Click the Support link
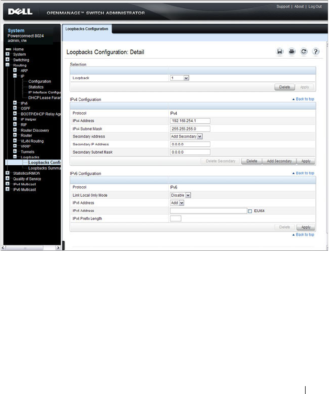Viewport: 336px width, 394px height. (x=283, y=6)
